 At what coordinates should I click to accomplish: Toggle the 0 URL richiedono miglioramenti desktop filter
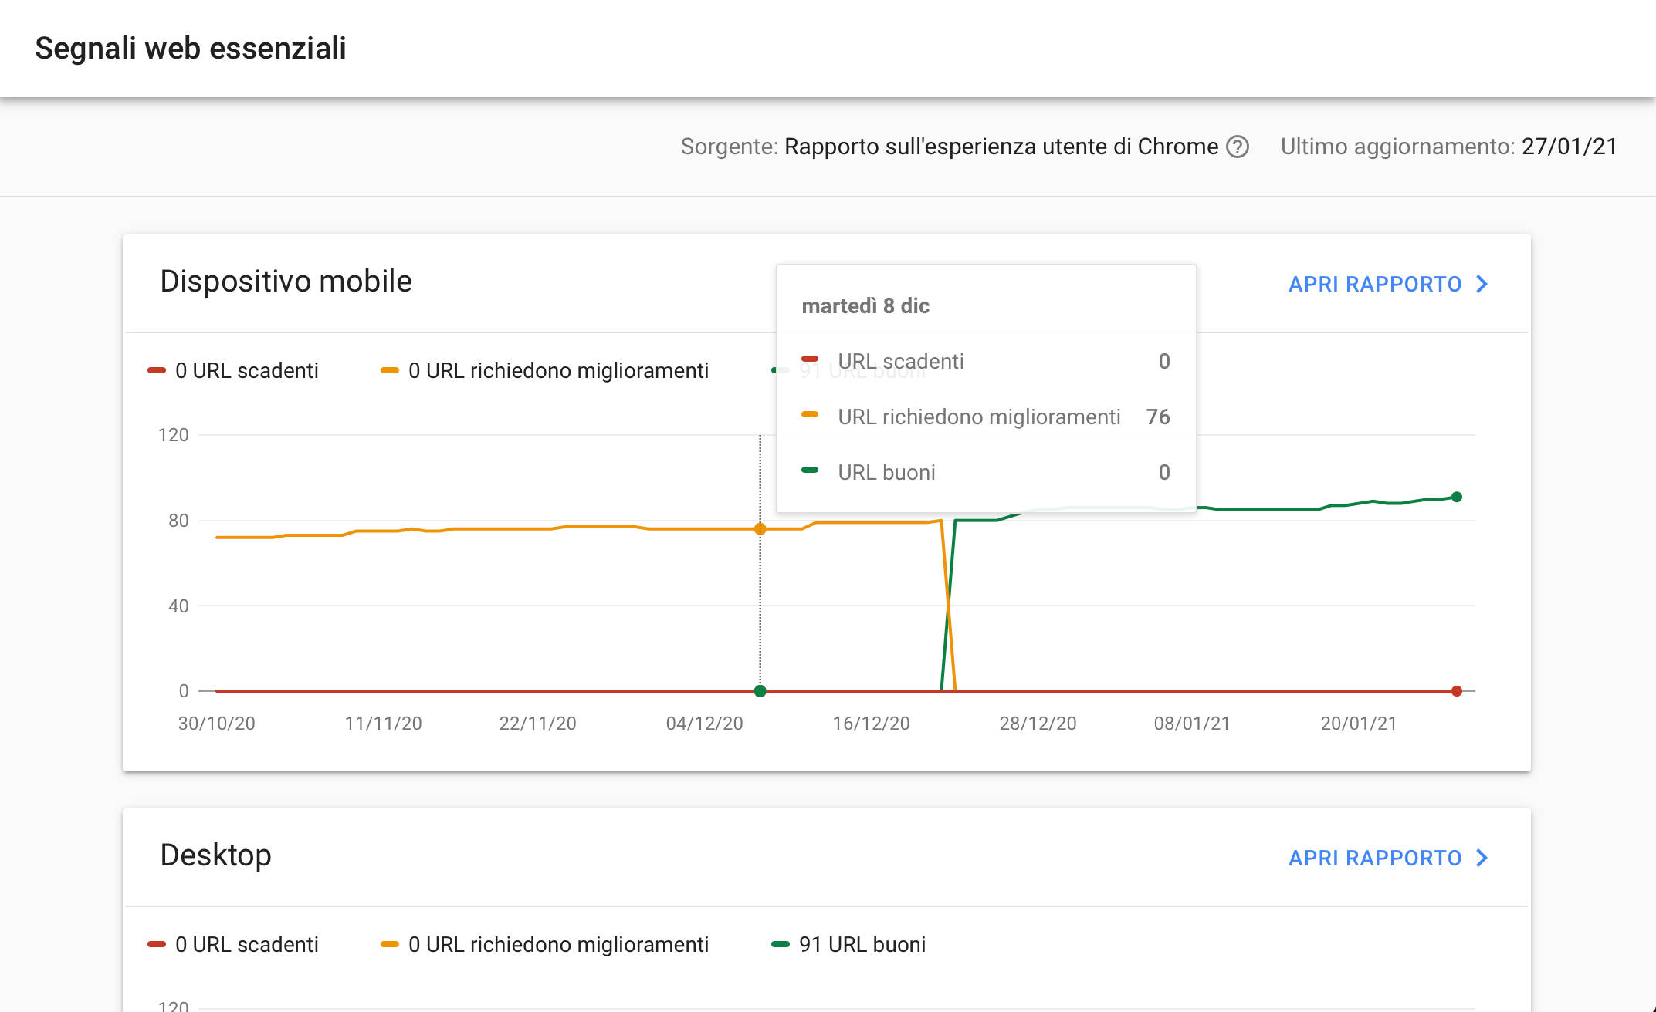559,944
